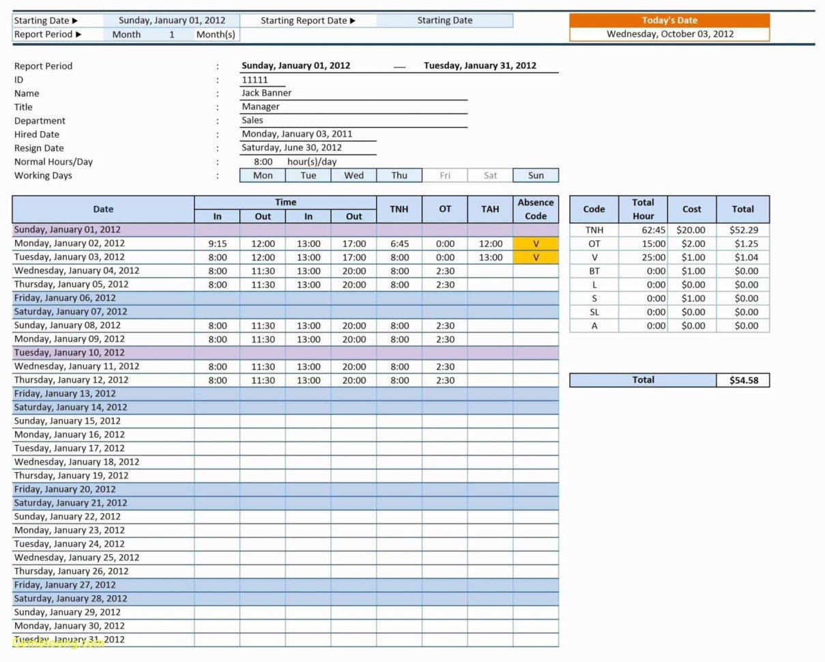The image size is (825, 662).
Task: Click the Starting Report Date label
Action: pos(308,20)
